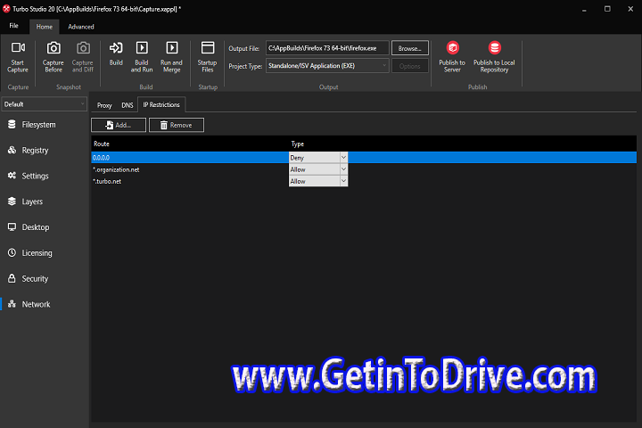Click the Registry cubes icon in sidebar
This screenshot has height=428, width=642.
[12, 150]
